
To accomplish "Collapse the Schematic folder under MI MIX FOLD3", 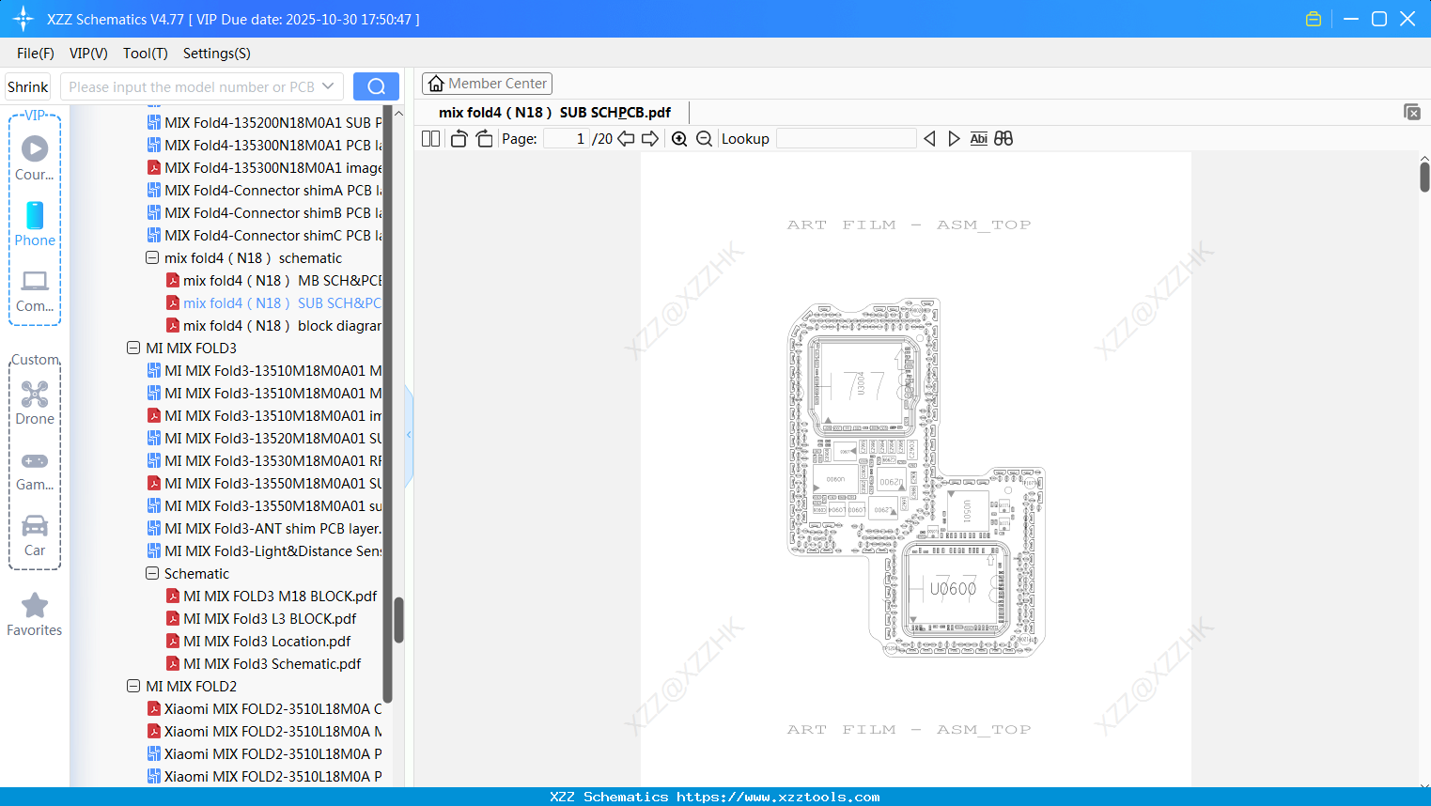I will (152, 574).
